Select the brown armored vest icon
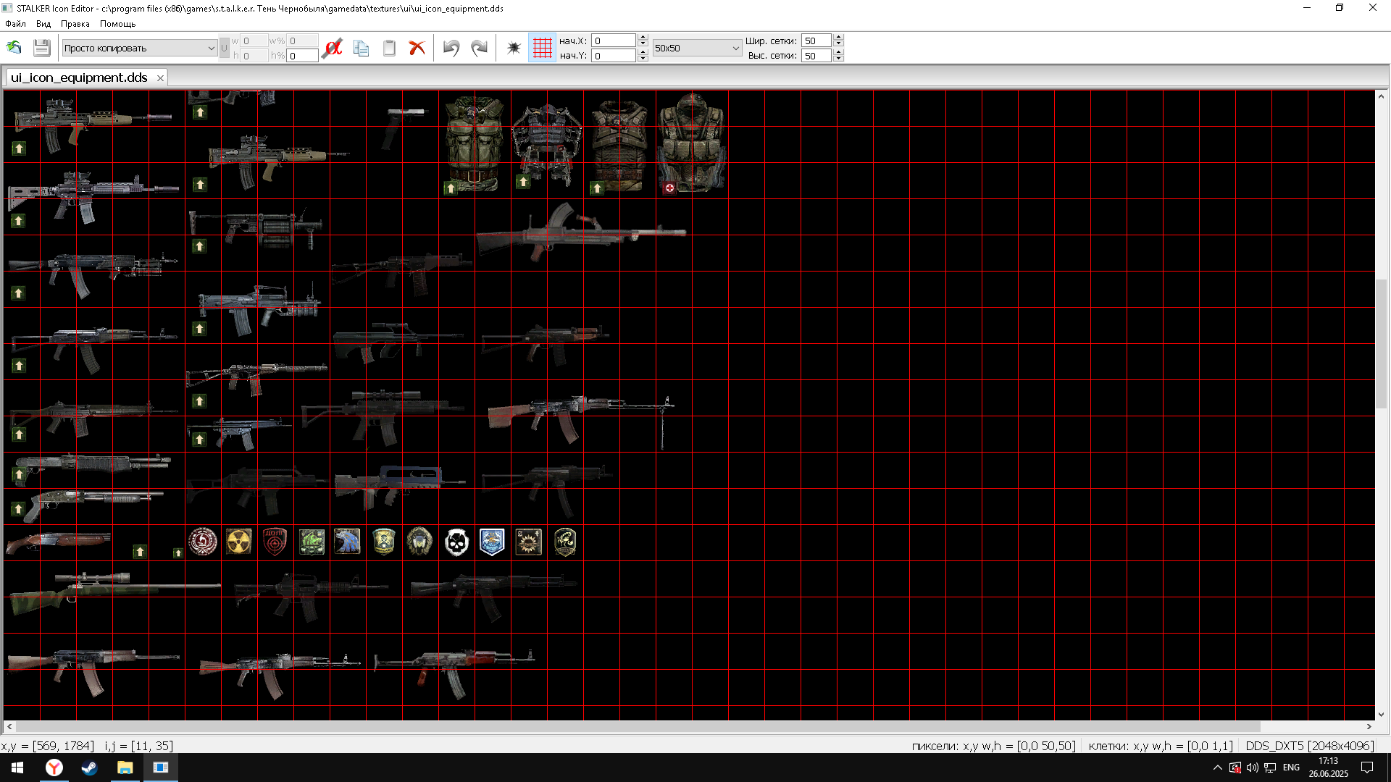The height and width of the screenshot is (782, 1391). pos(619,145)
